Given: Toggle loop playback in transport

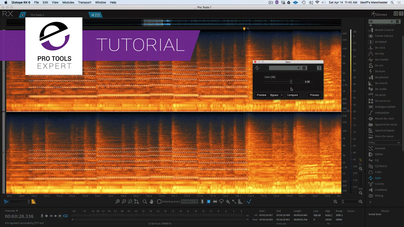Looking at the screenshot, I should (66, 216).
